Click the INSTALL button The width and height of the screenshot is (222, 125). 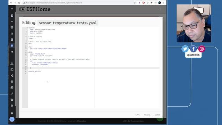point(147,115)
